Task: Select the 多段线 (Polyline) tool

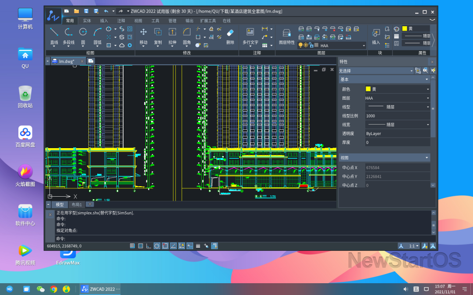Action: (x=68, y=32)
